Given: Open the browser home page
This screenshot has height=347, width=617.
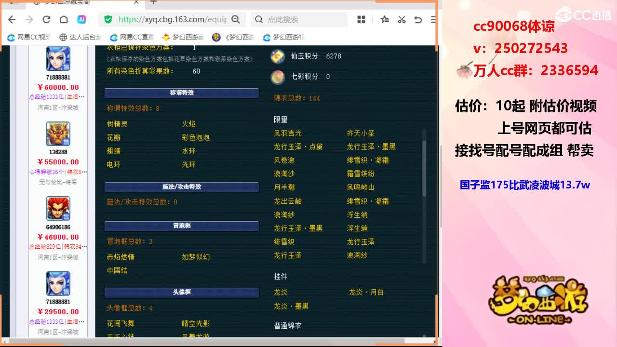Looking at the screenshot, I should [x=64, y=19].
